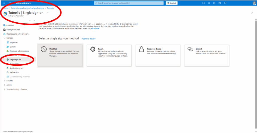Click the Copilot button
The width and height of the screenshot is (257, 133).
pos(172,3)
